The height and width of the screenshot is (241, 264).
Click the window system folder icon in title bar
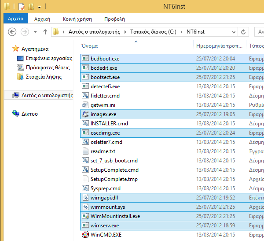[x=7, y=6]
